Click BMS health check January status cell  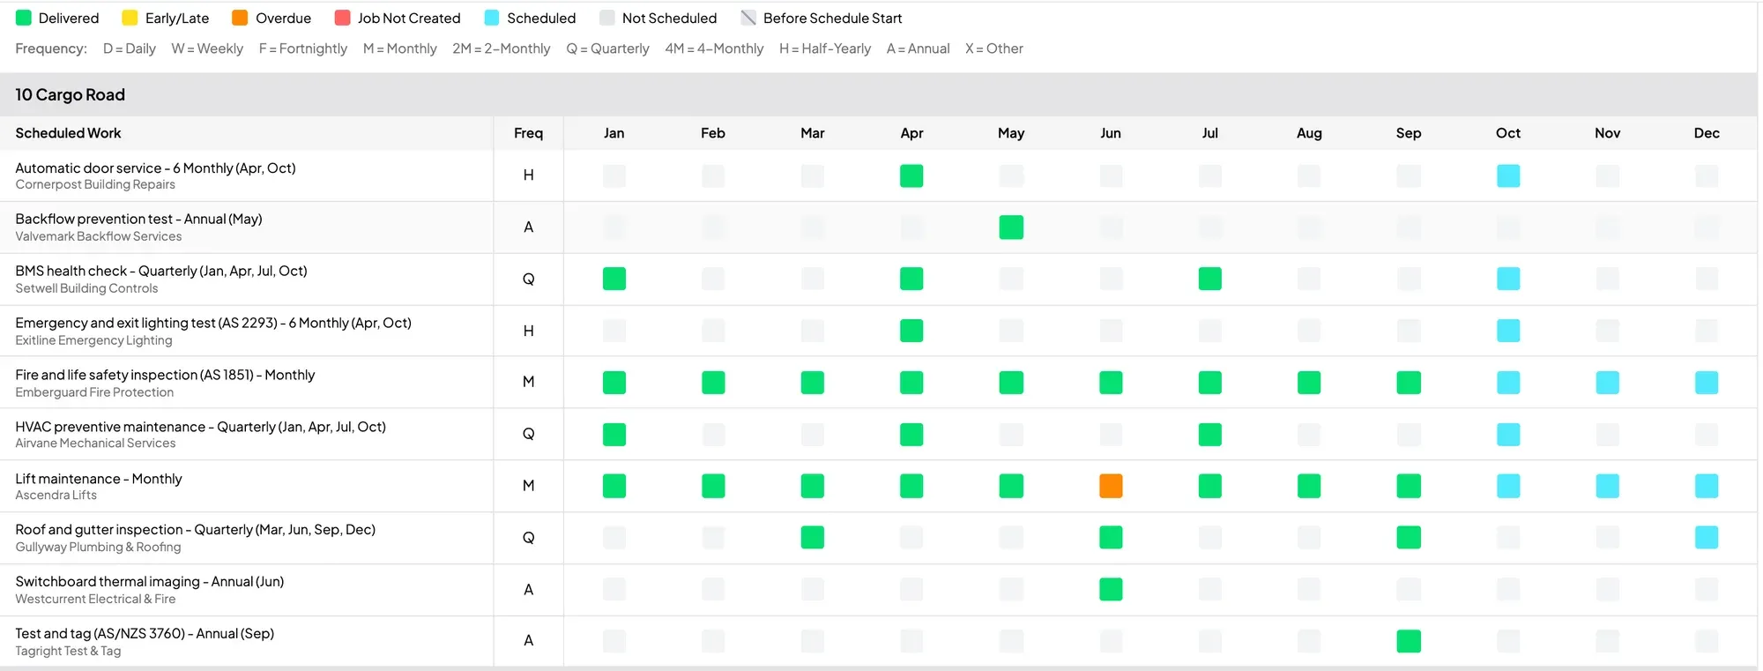tap(614, 279)
